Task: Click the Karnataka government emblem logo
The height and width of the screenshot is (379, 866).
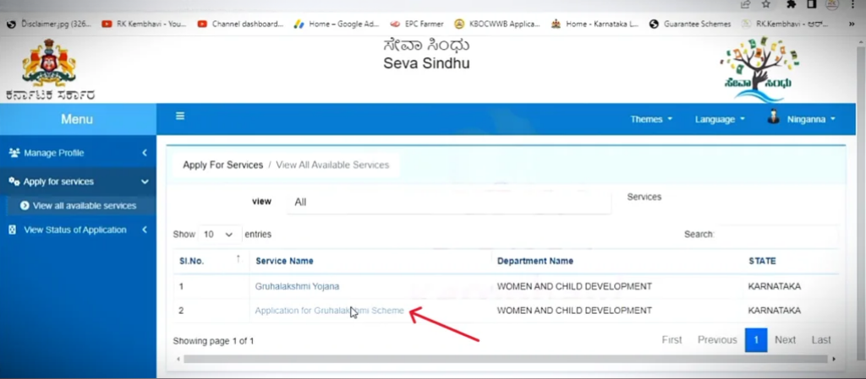Action: pos(49,62)
